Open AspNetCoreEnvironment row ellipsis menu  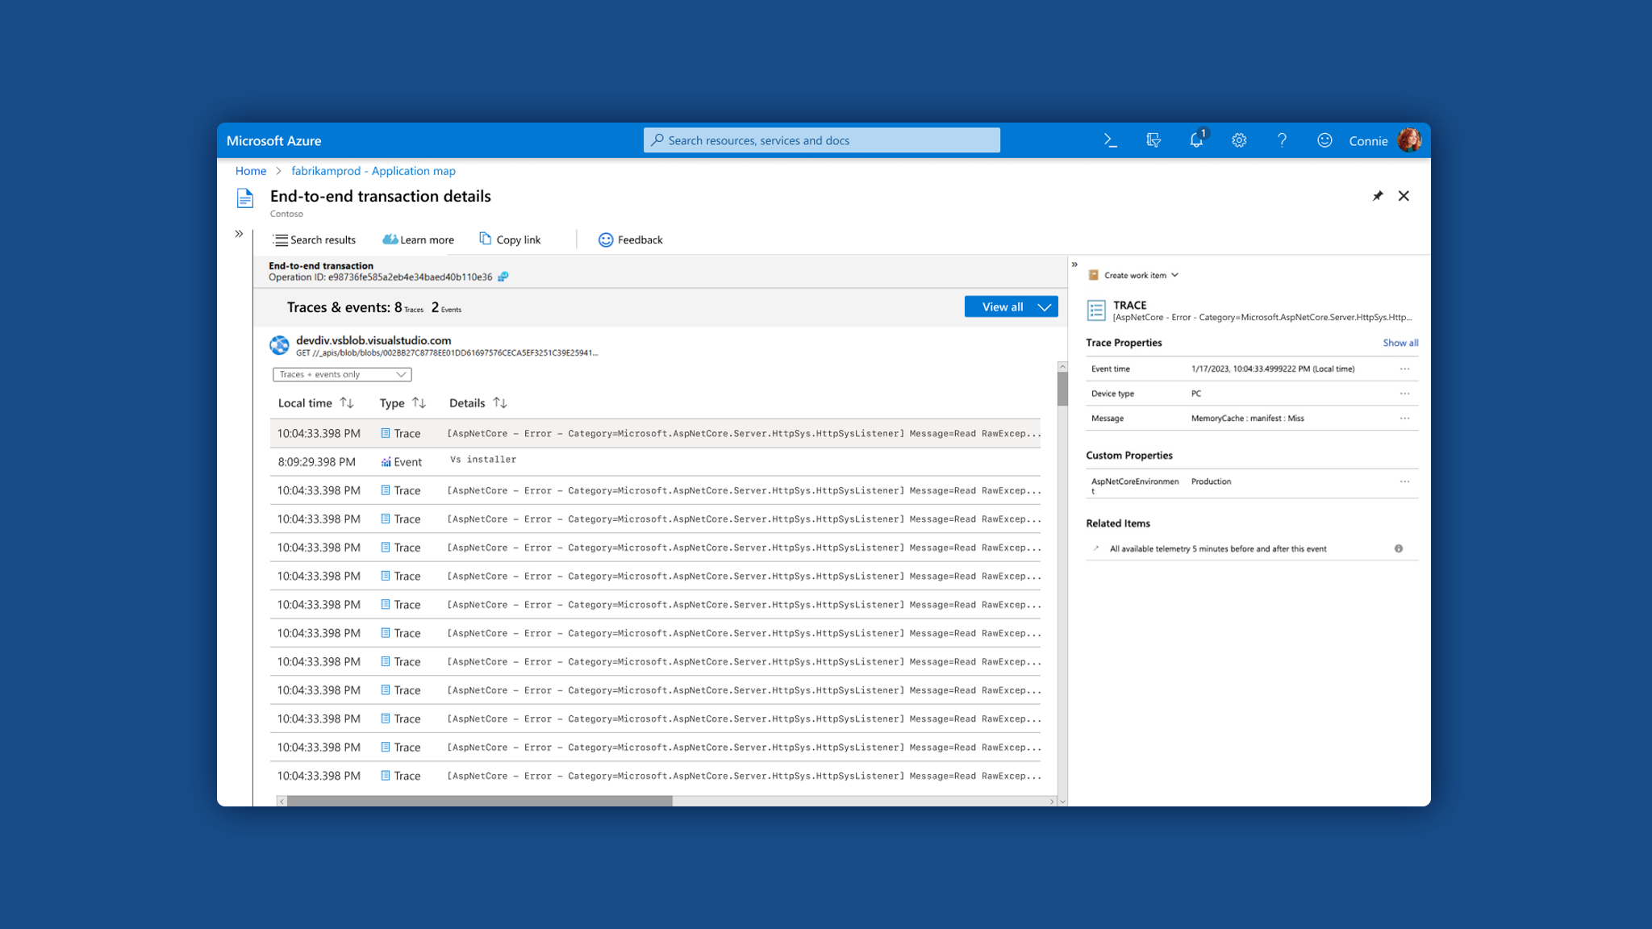(x=1405, y=482)
